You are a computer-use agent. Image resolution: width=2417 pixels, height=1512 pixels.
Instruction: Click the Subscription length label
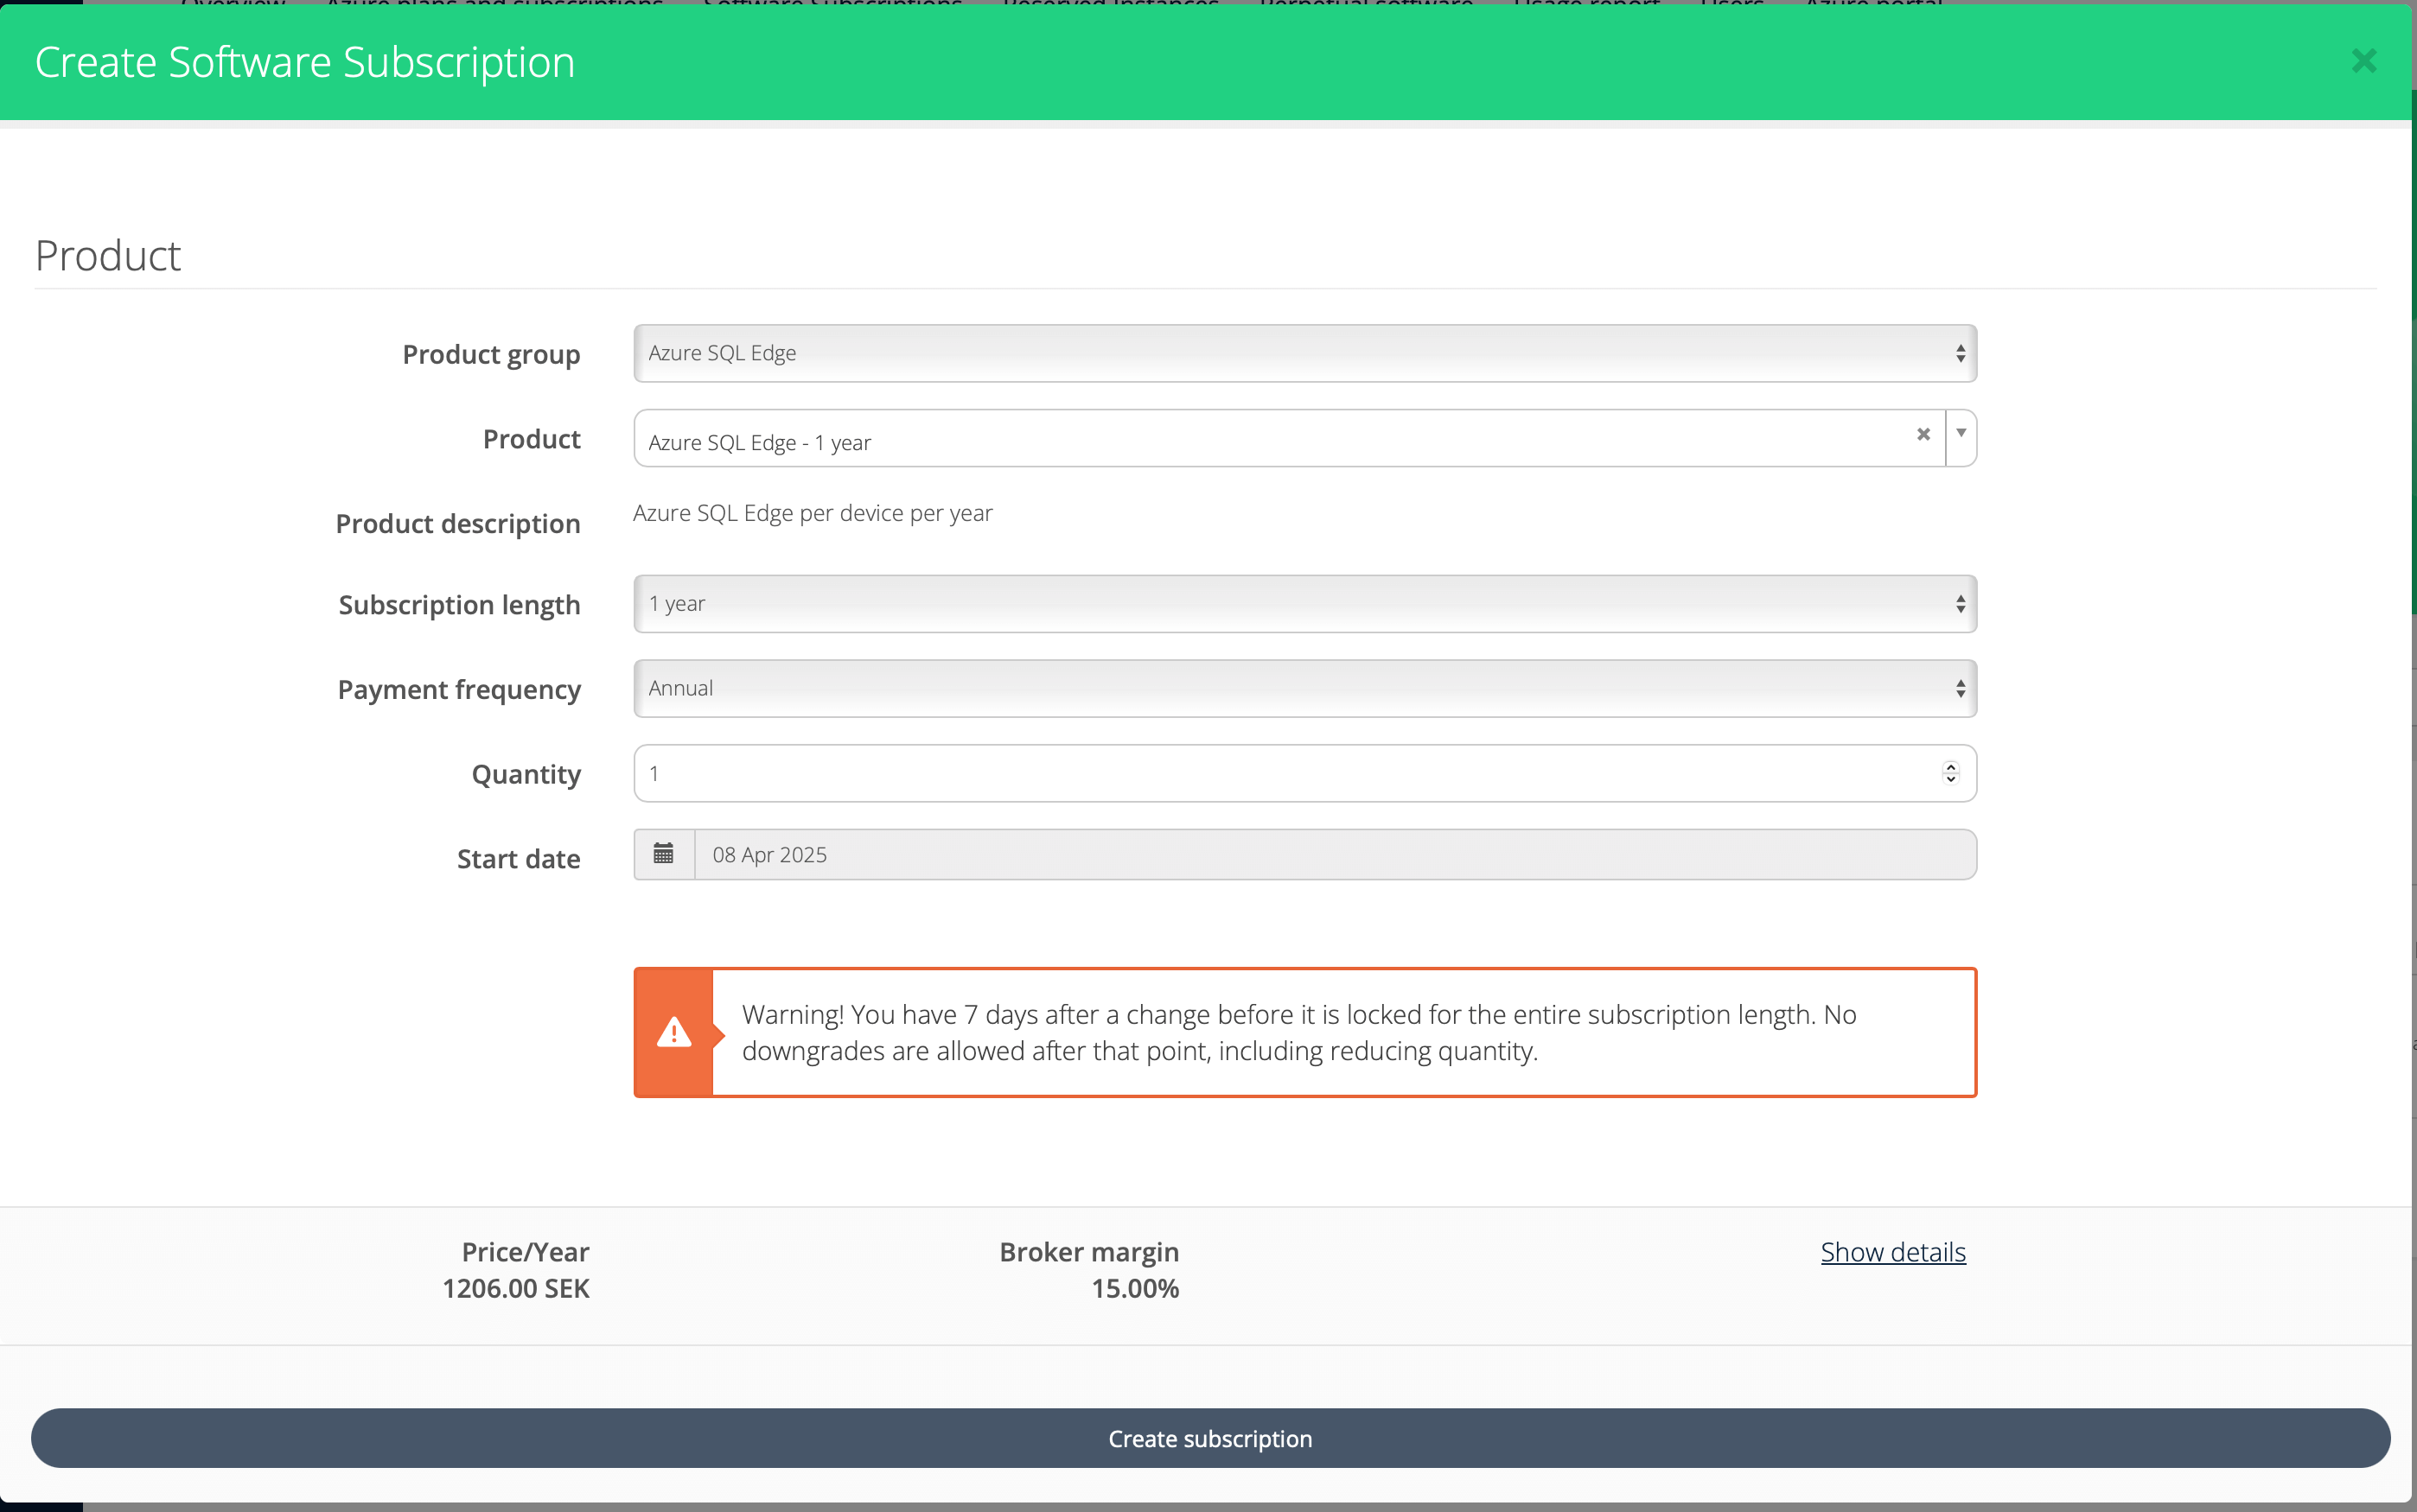[459, 605]
